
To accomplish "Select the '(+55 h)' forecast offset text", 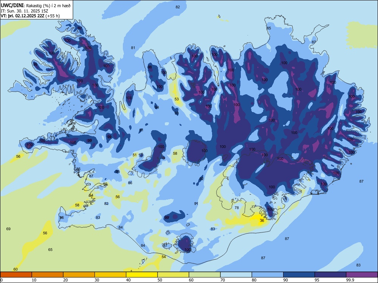I will 53,16.
